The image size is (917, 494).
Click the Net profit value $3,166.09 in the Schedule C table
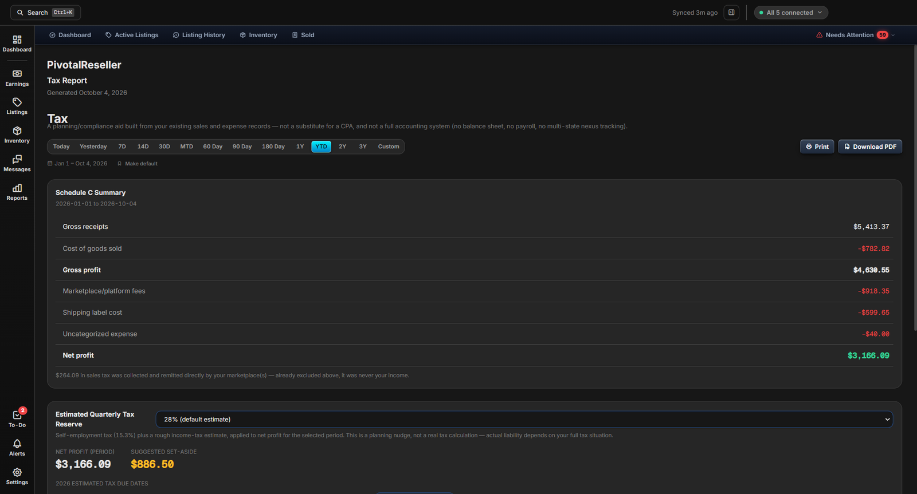868,355
